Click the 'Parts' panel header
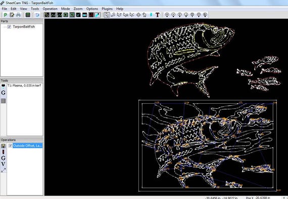 (22, 21)
